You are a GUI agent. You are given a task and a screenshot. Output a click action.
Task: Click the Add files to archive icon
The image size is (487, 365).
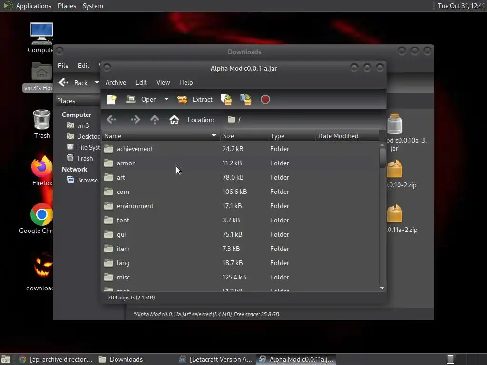(226, 99)
